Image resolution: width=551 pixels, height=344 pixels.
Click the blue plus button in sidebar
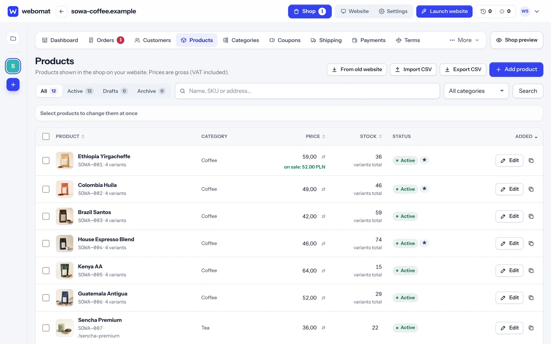pos(13,85)
